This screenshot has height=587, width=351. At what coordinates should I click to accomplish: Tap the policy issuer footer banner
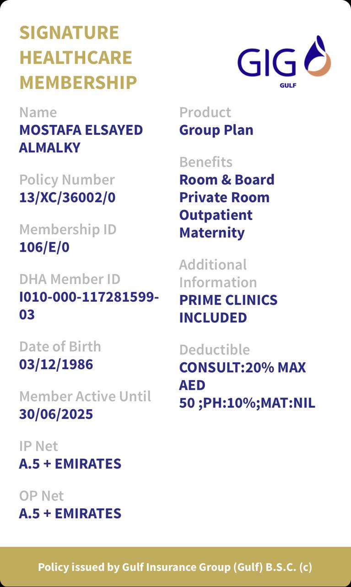click(175, 567)
